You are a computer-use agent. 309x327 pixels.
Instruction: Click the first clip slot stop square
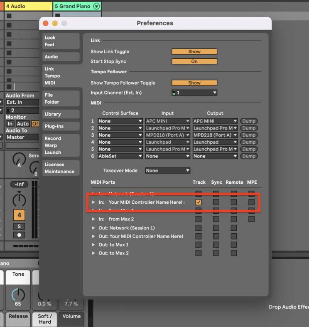point(9,16)
